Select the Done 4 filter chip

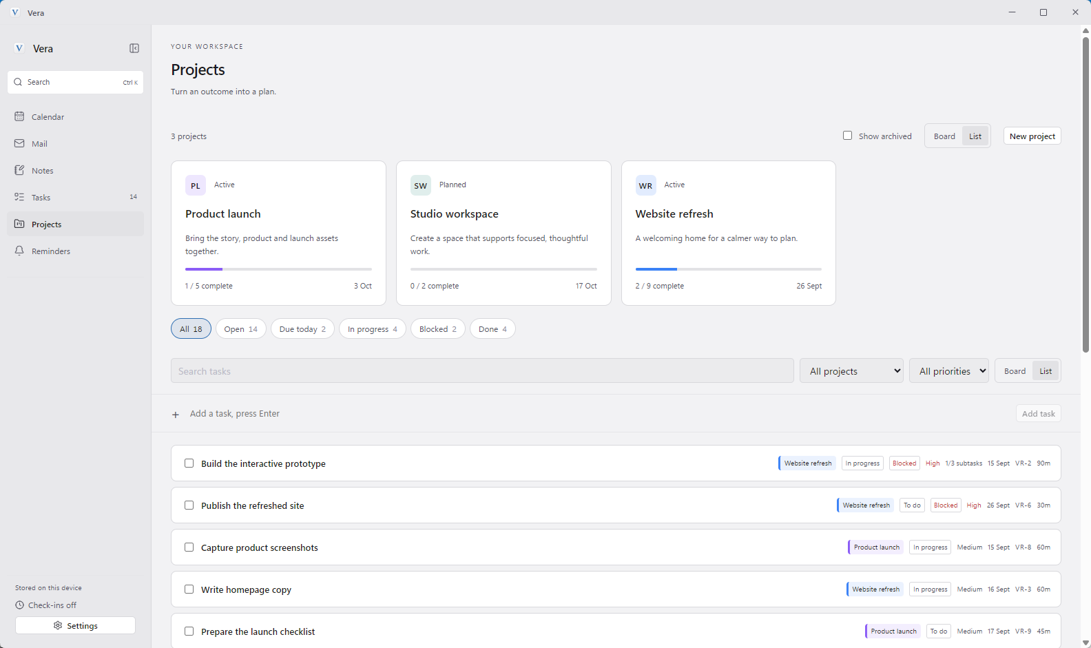click(492, 328)
